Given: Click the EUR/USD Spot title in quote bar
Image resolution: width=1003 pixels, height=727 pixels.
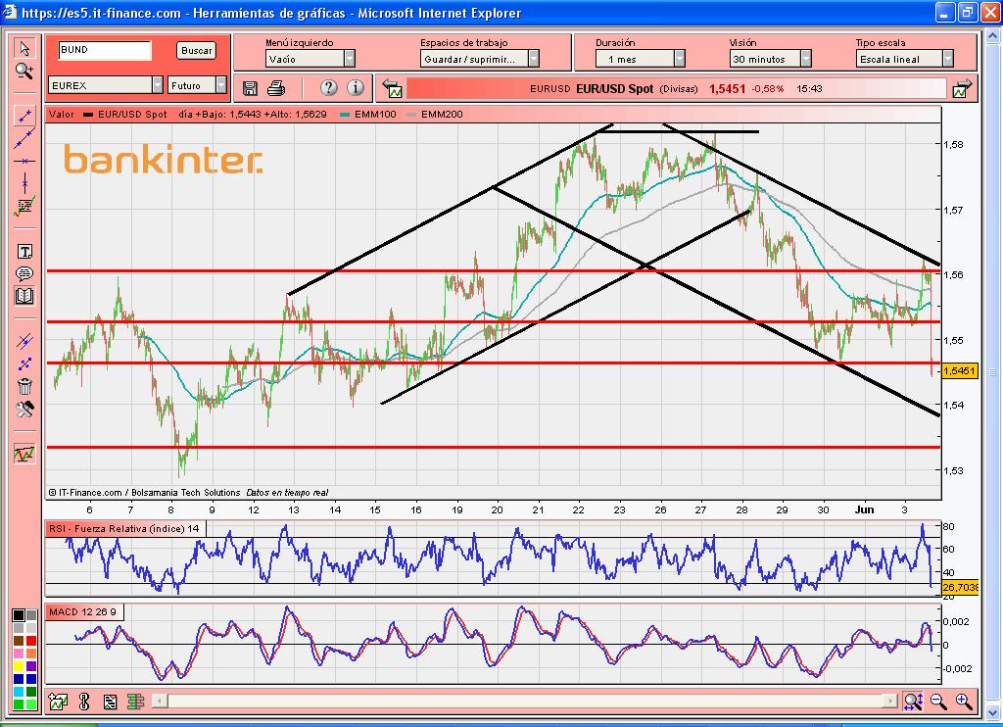Looking at the screenshot, I should coord(614,89).
